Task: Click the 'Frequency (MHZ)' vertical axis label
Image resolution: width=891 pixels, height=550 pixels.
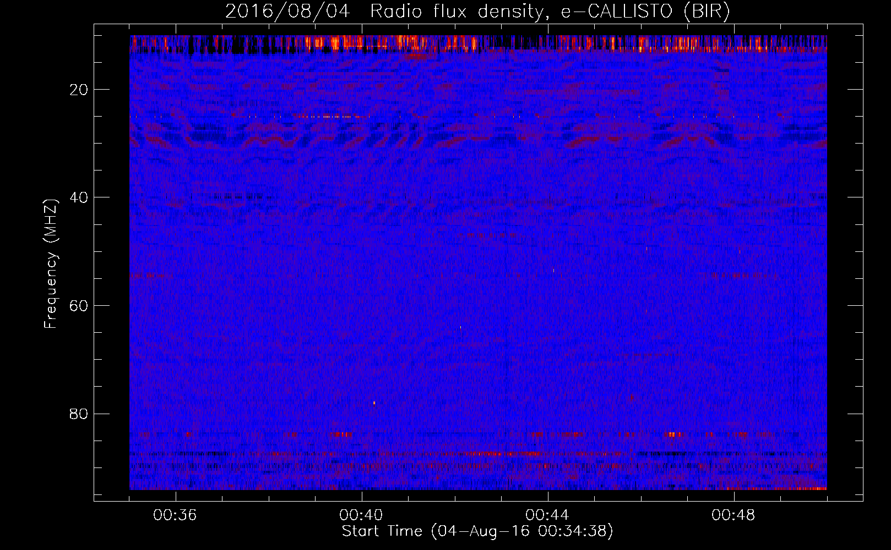Action: pyautogui.click(x=51, y=264)
